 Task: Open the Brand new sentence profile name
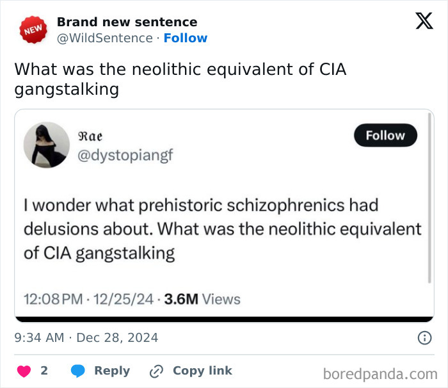[x=127, y=22]
